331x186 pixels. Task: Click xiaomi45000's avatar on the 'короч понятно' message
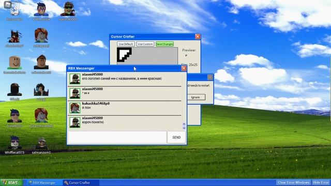coord(75,122)
